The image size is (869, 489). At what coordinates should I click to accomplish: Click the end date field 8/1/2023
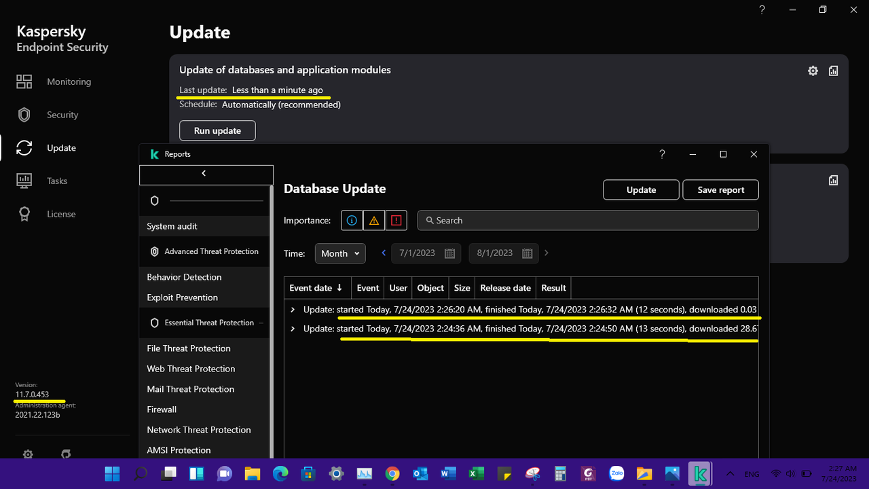coord(504,253)
